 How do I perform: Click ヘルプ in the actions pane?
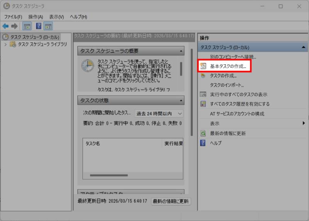(x=216, y=143)
